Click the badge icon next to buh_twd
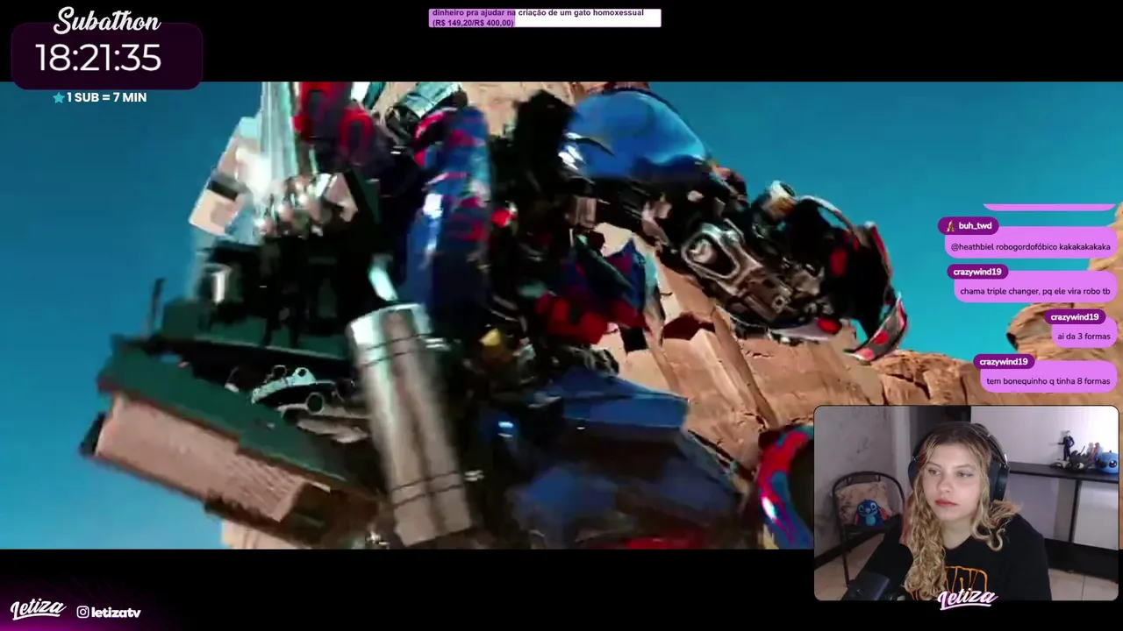 pyautogui.click(x=949, y=226)
